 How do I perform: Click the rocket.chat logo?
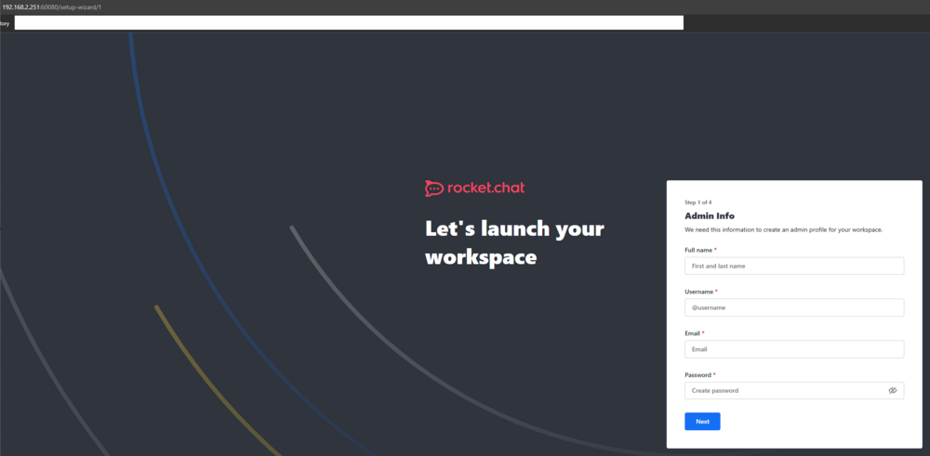click(x=474, y=189)
